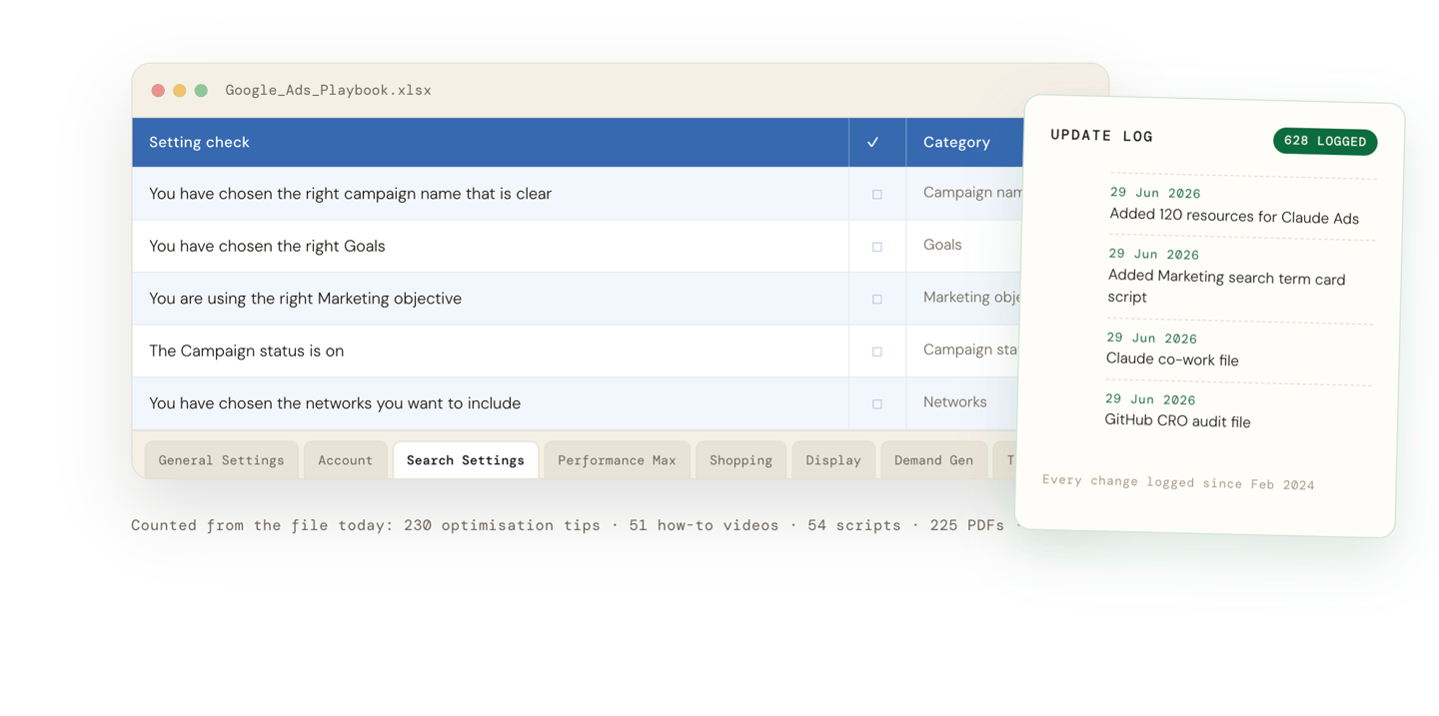The width and height of the screenshot is (1439, 716).
Task: Switch to the Account sheet tab
Action: coord(345,460)
